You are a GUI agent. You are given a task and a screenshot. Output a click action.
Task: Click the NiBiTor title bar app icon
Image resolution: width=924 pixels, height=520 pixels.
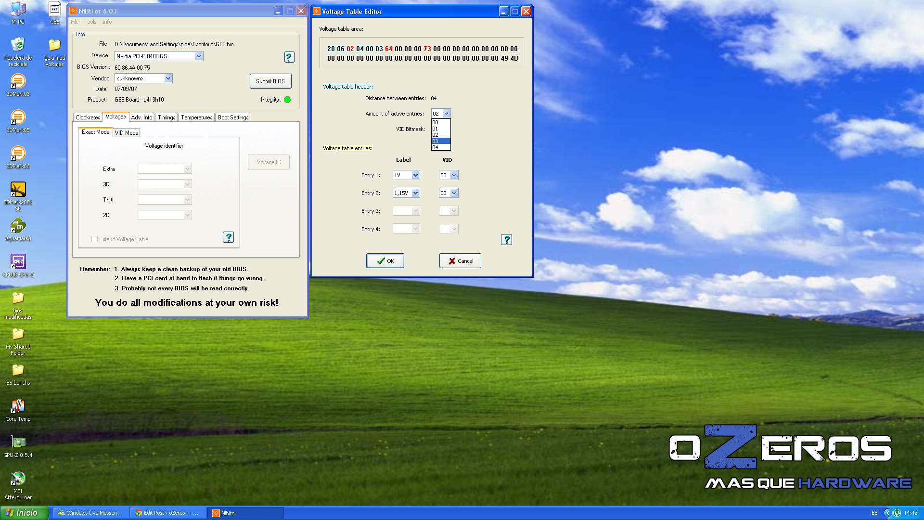pyautogui.click(x=73, y=11)
